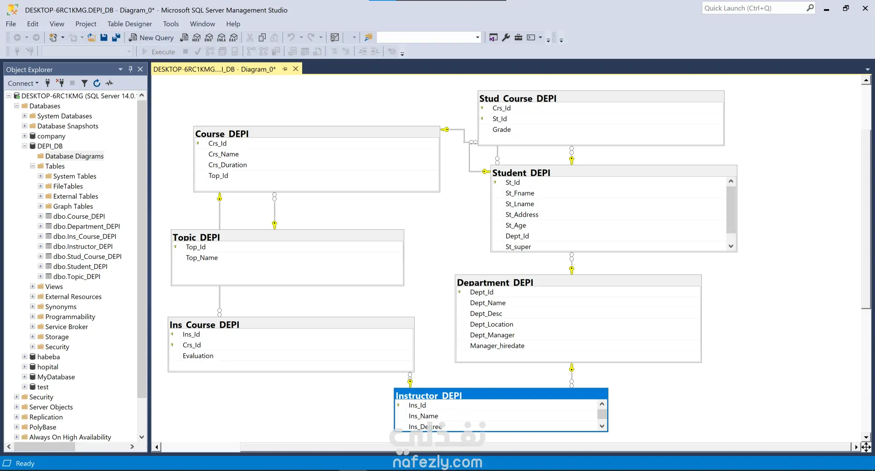Collapse the DEPI_DB database node
This screenshot has width=875, height=471.
coord(25,146)
